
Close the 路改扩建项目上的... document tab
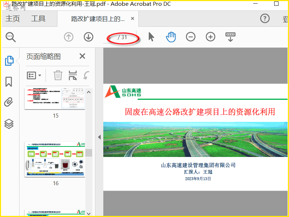coord(133,18)
